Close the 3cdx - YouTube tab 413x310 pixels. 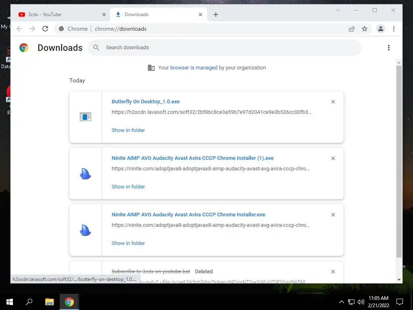point(104,15)
